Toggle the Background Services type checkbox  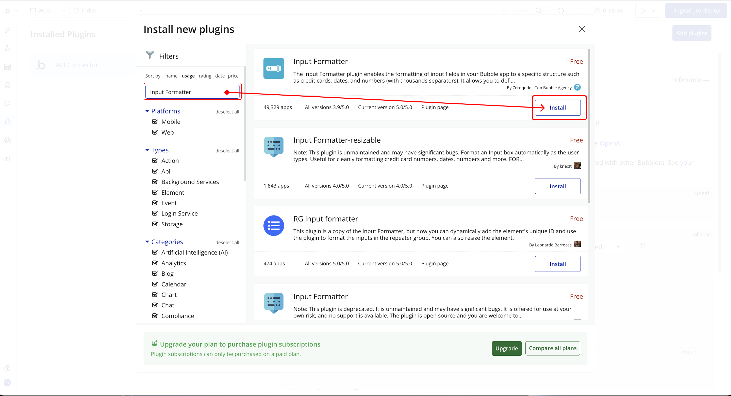(155, 182)
